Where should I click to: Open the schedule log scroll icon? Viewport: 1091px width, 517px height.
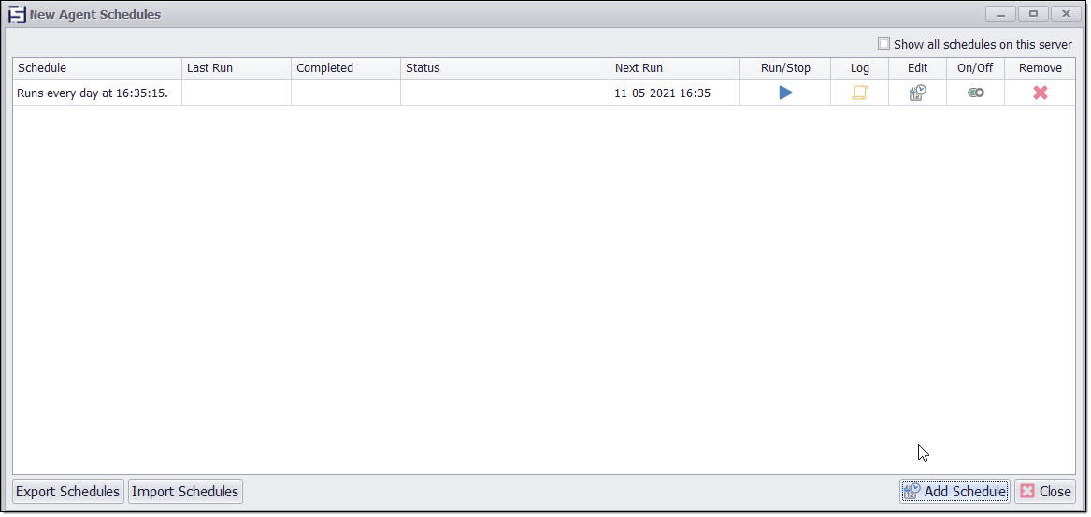click(x=859, y=93)
